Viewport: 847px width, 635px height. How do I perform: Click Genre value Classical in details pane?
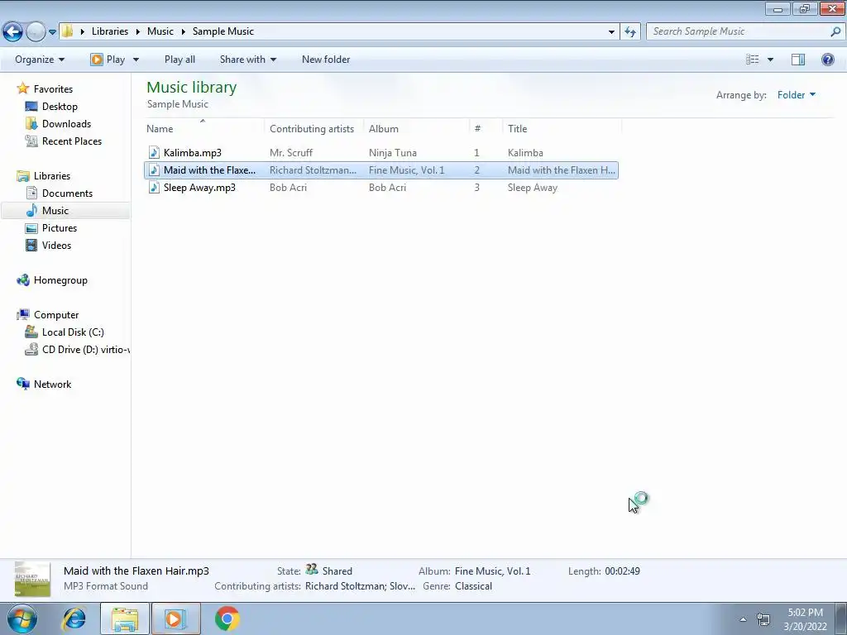click(x=473, y=586)
